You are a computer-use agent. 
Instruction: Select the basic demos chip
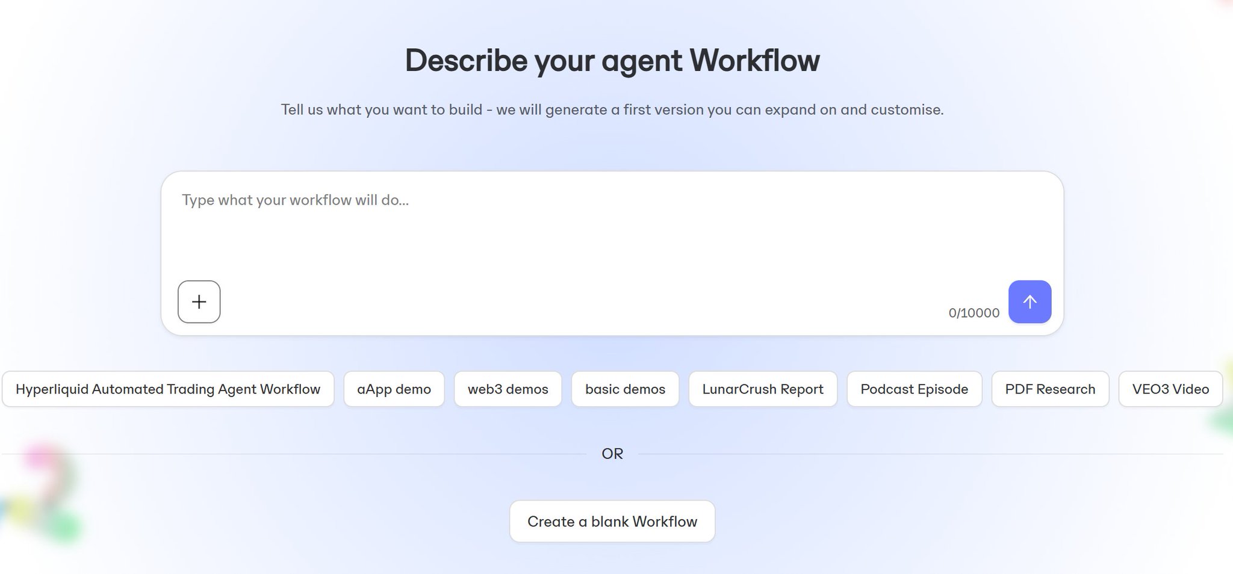click(x=625, y=389)
